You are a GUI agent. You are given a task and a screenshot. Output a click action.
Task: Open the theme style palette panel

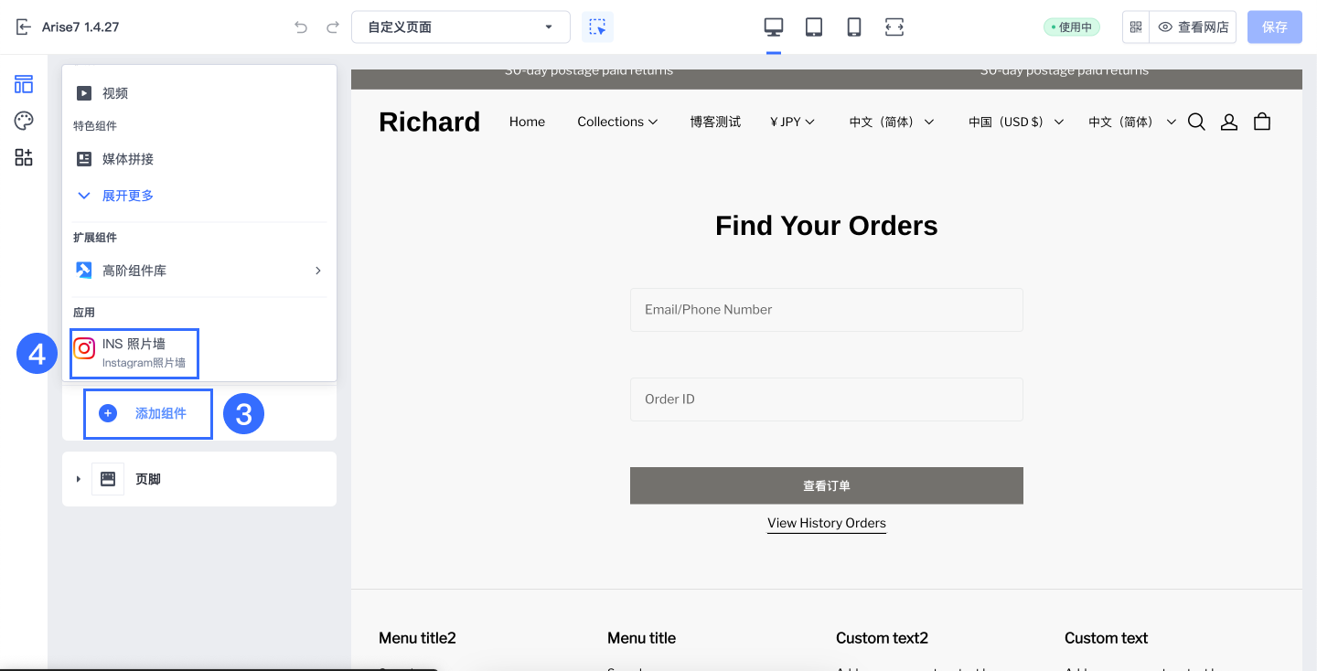[x=24, y=121]
